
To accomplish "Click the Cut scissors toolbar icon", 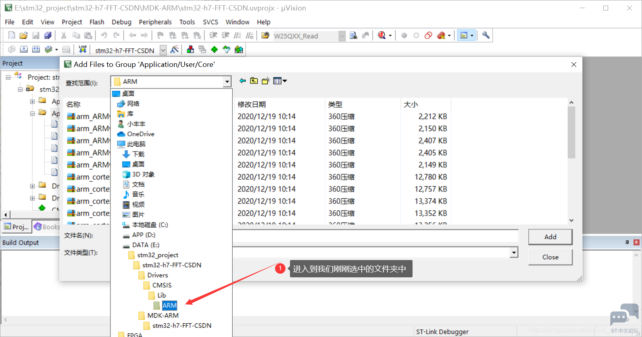I will [64, 35].
